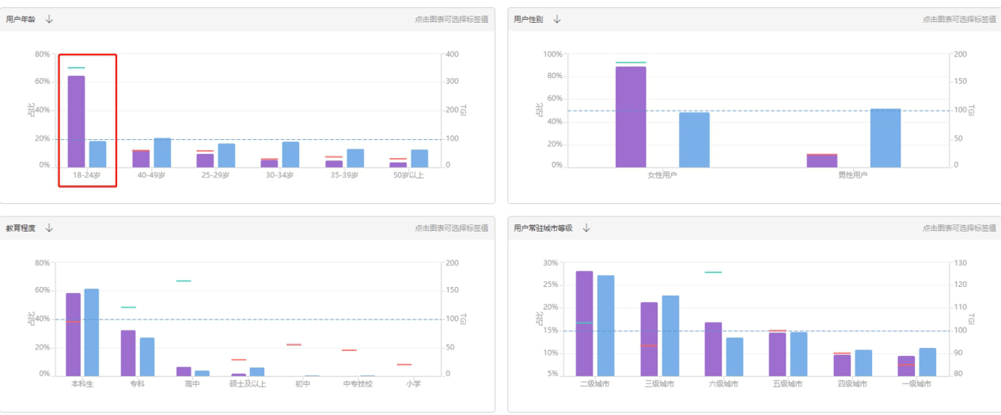This screenshot has height=415, width=1001.
Task: Select the blue TGI bar for 40-49岁
Action: click(162, 153)
